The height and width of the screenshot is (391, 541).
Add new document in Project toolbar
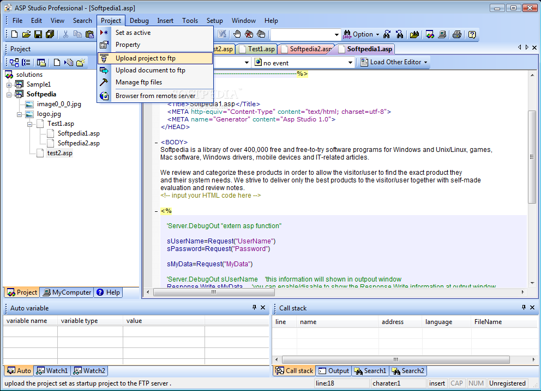pyautogui.click(x=57, y=63)
